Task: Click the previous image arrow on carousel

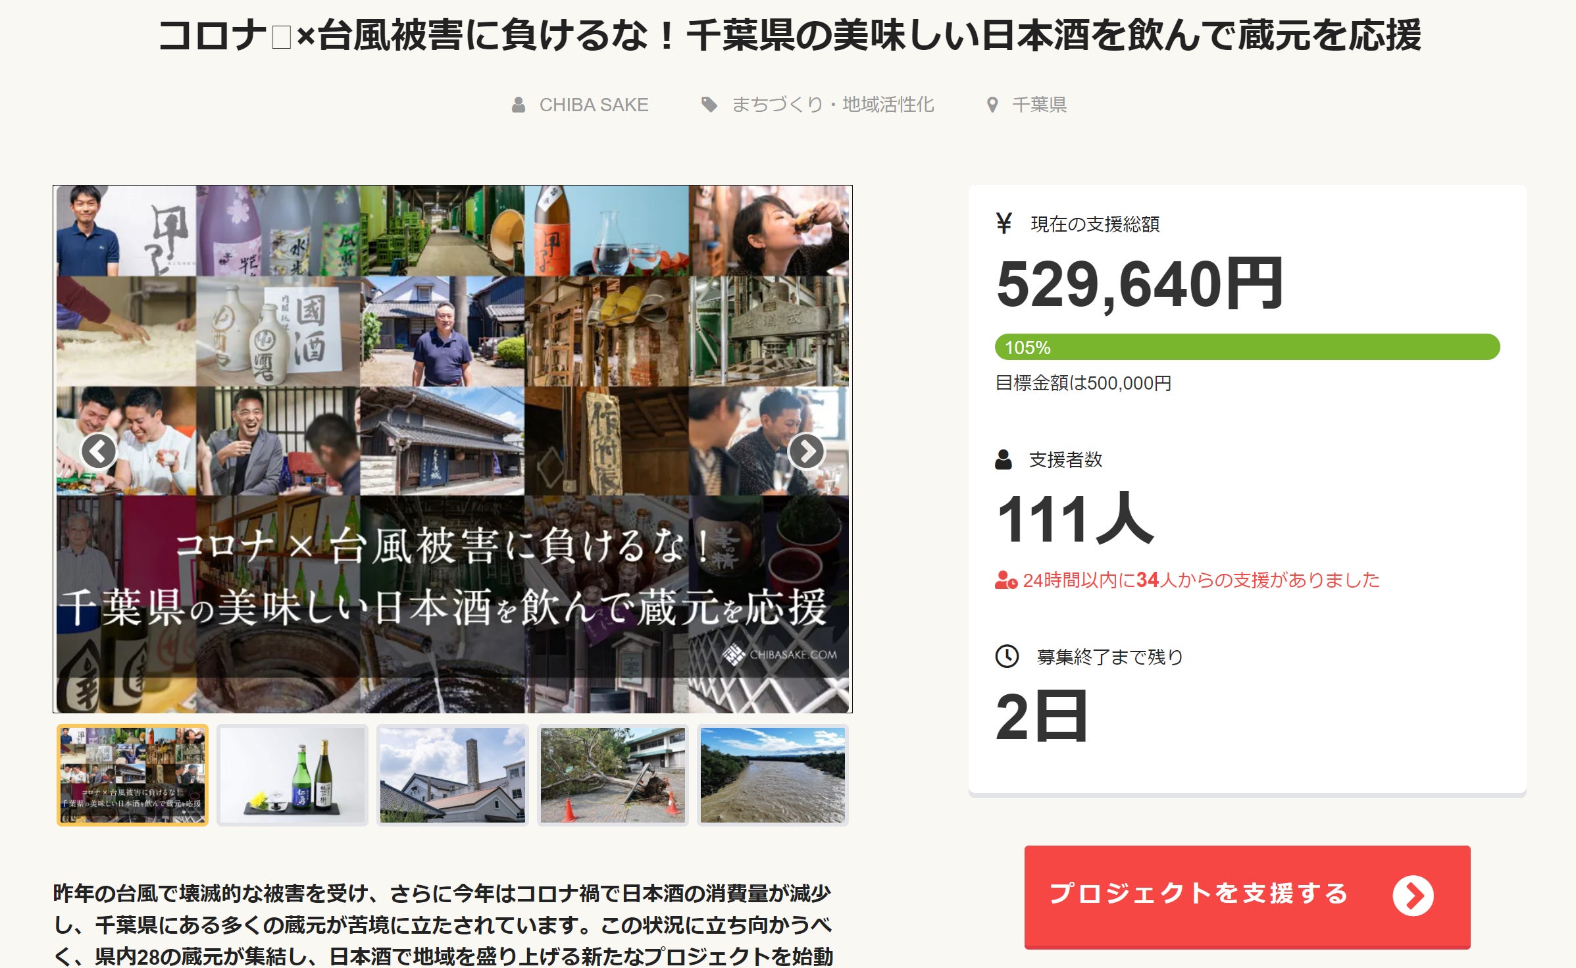Action: pos(99,451)
